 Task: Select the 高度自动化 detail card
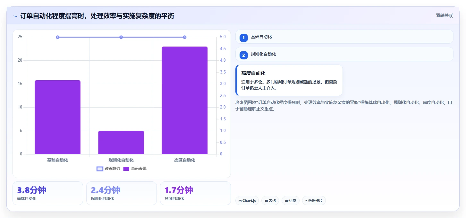(289, 80)
